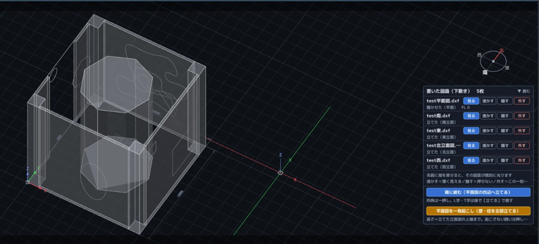The image size is (539, 244).
Task: Click 外す for test南.dxf
Action: click(522, 116)
